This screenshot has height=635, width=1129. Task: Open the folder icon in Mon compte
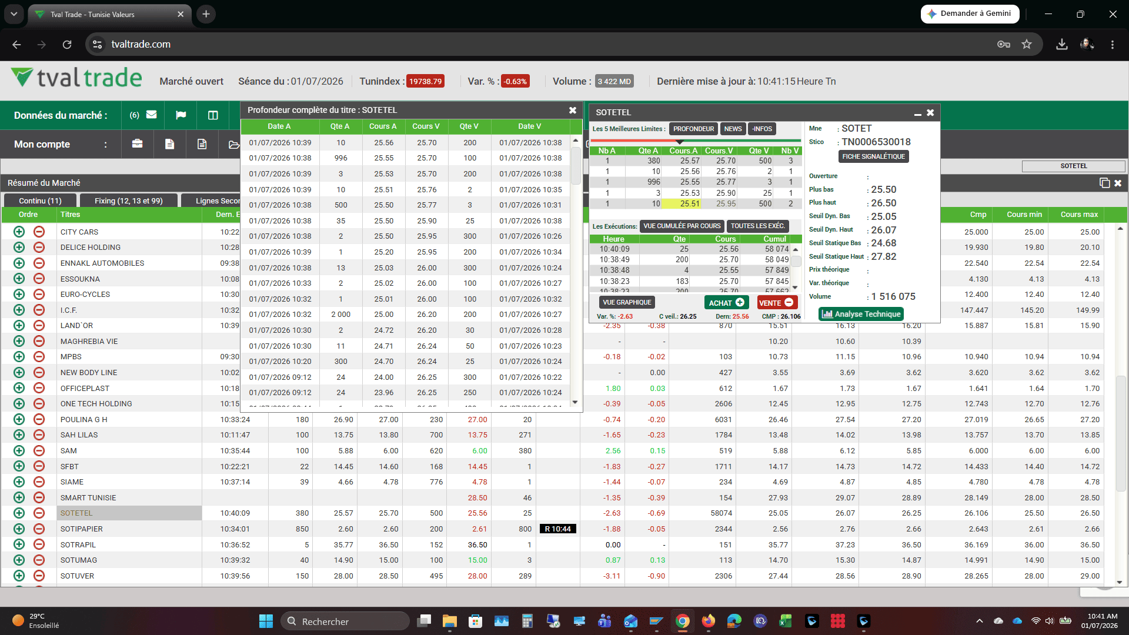(234, 144)
